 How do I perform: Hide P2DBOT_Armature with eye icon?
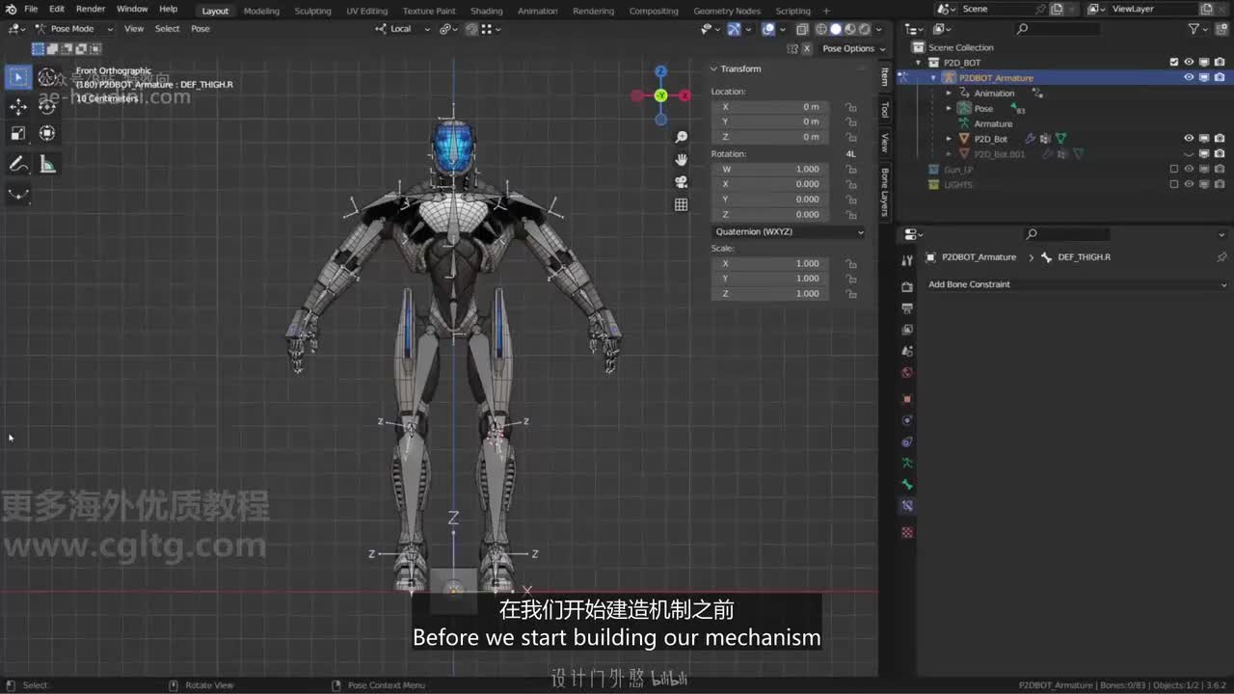(1189, 77)
